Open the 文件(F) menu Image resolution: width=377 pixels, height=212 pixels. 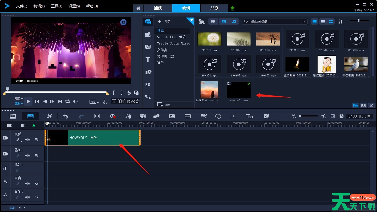coord(22,6)
